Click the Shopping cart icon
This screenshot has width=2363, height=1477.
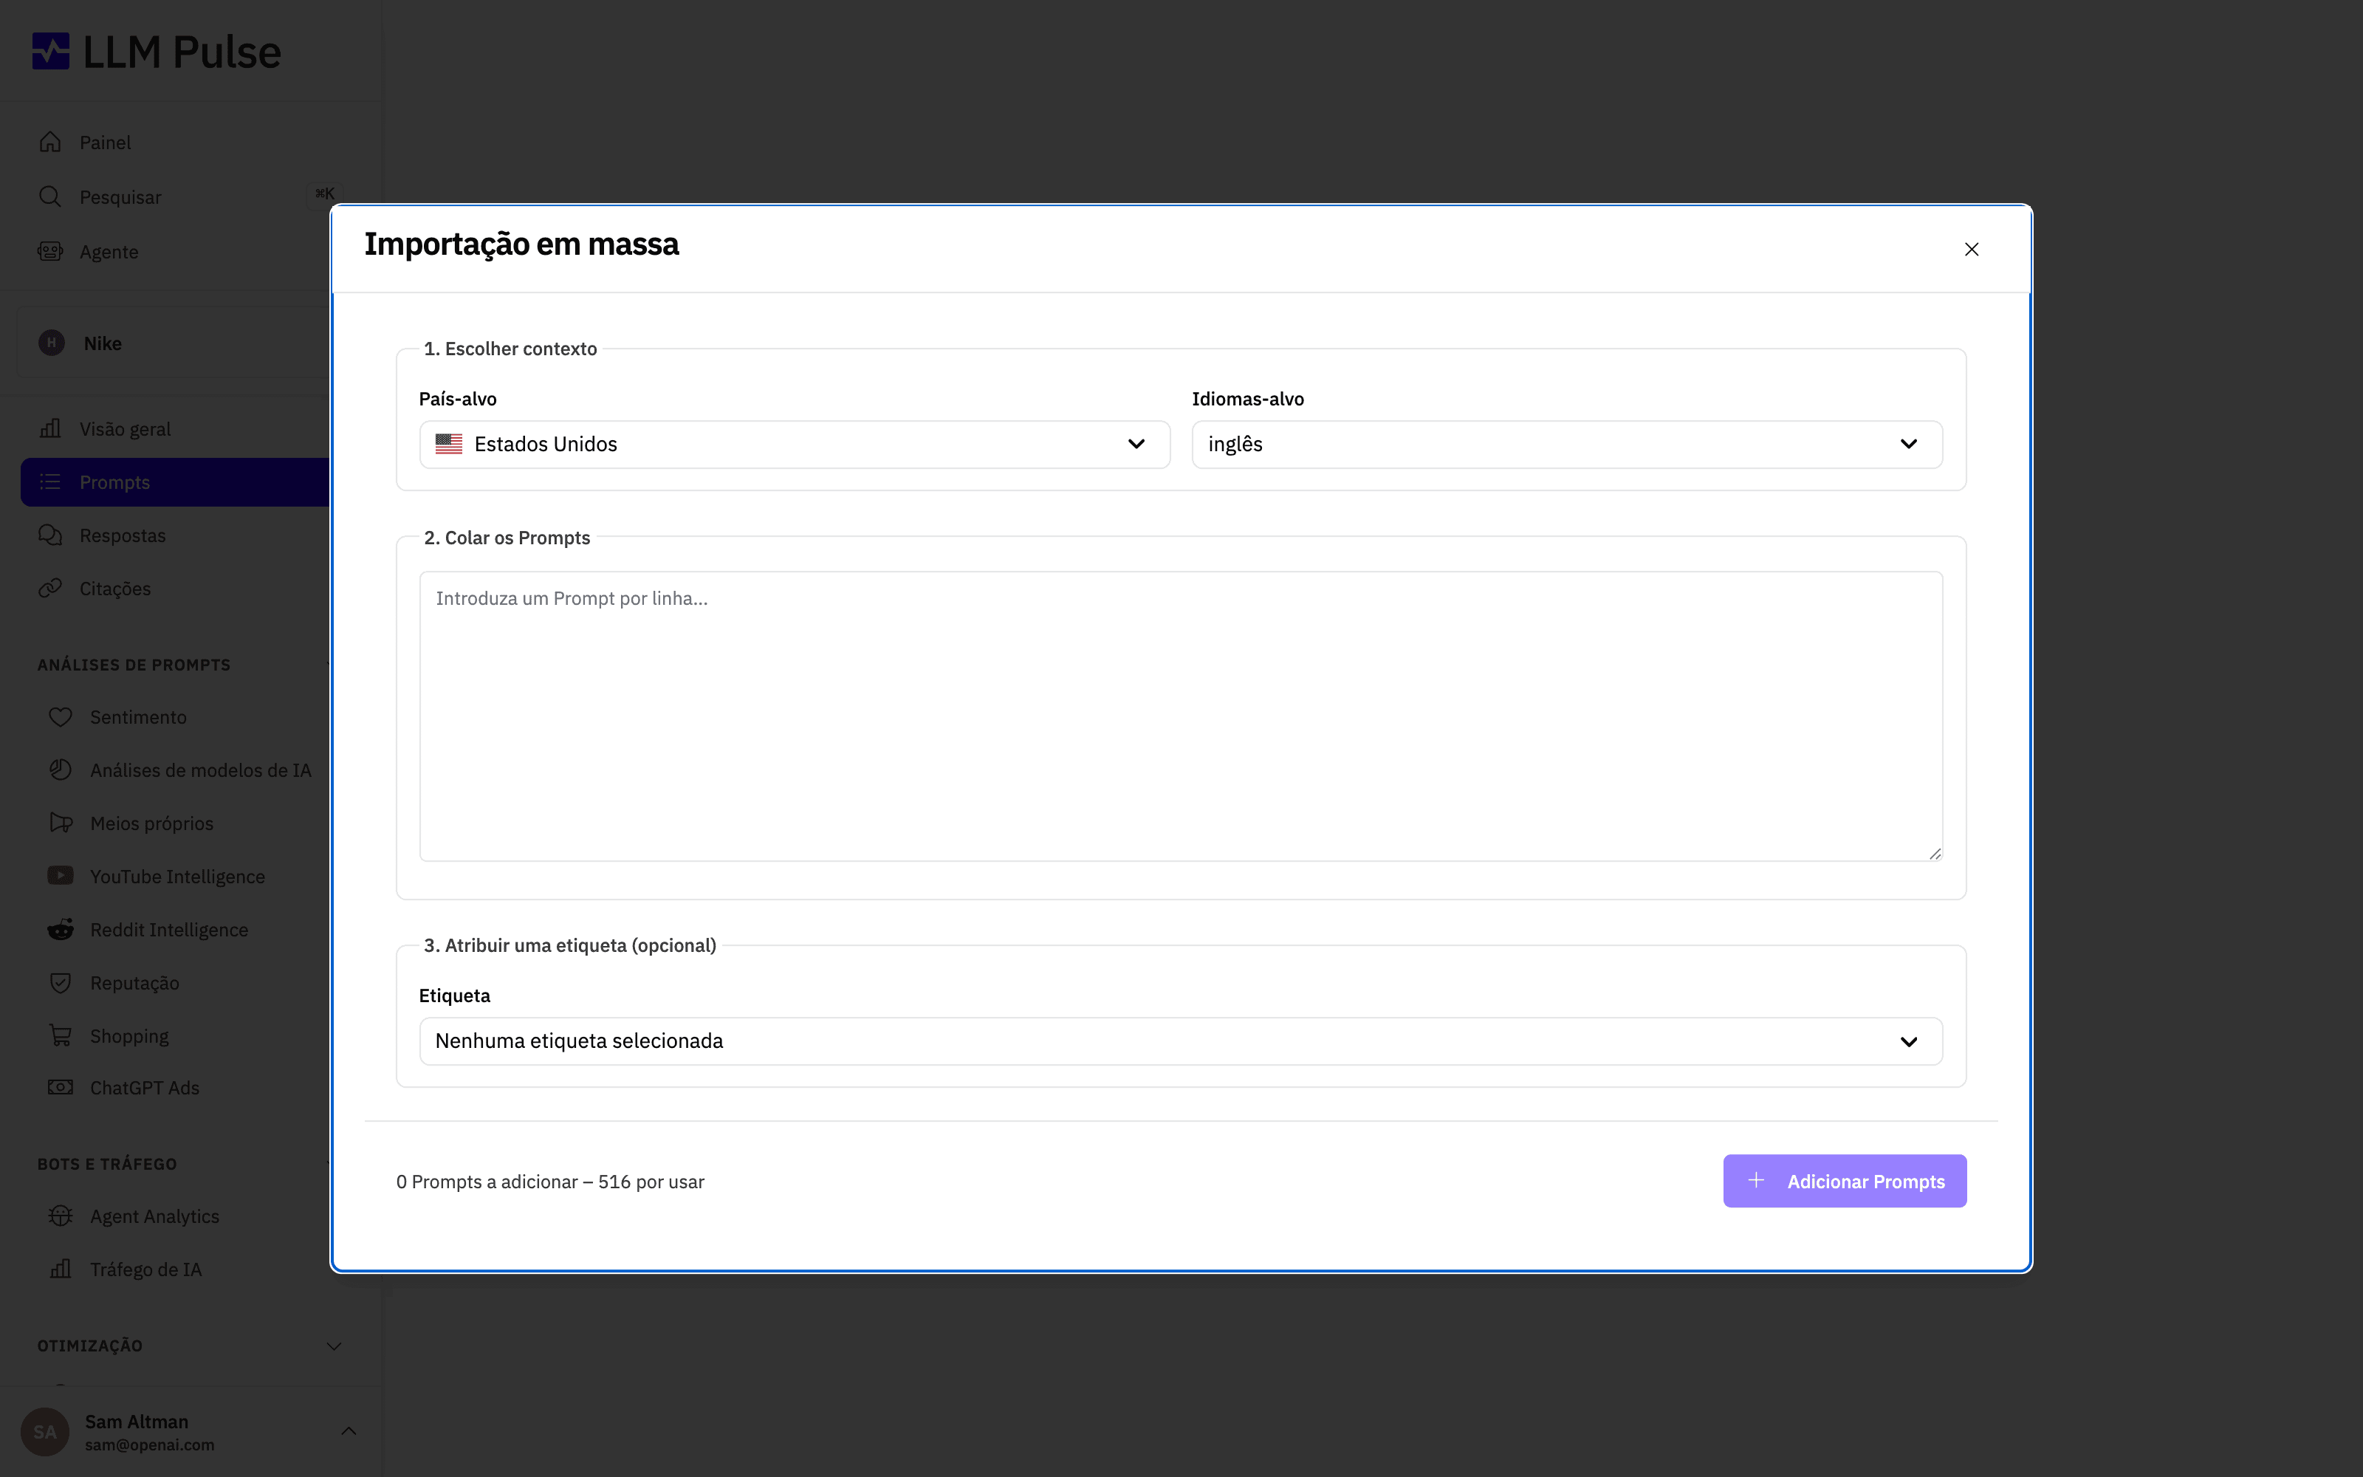pos(61,1035)
